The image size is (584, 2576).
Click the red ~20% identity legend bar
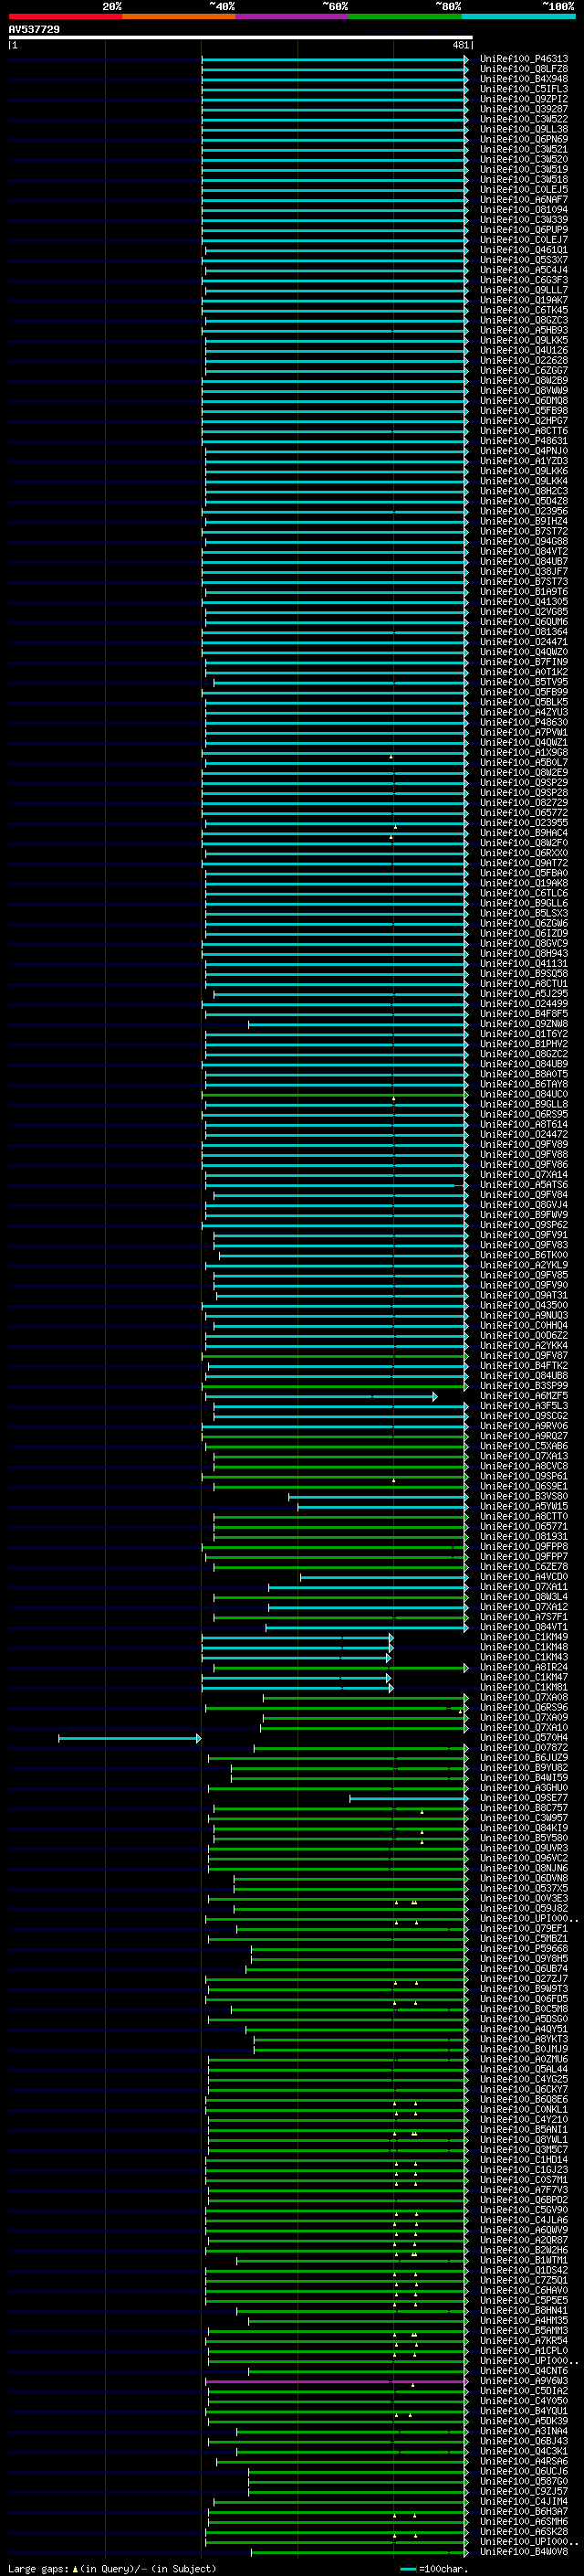click(x=65, y=16)
